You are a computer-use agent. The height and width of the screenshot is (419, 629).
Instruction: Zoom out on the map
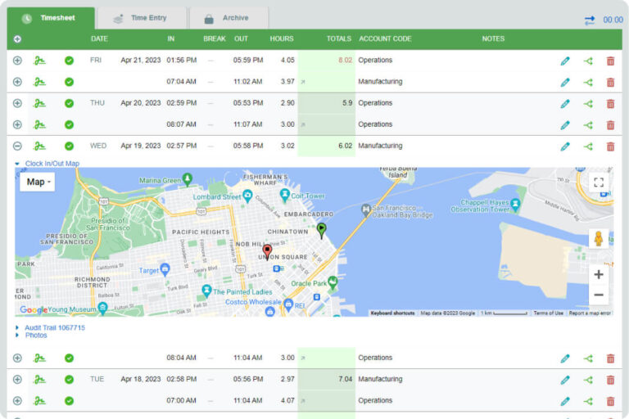(x=599, y=295)
